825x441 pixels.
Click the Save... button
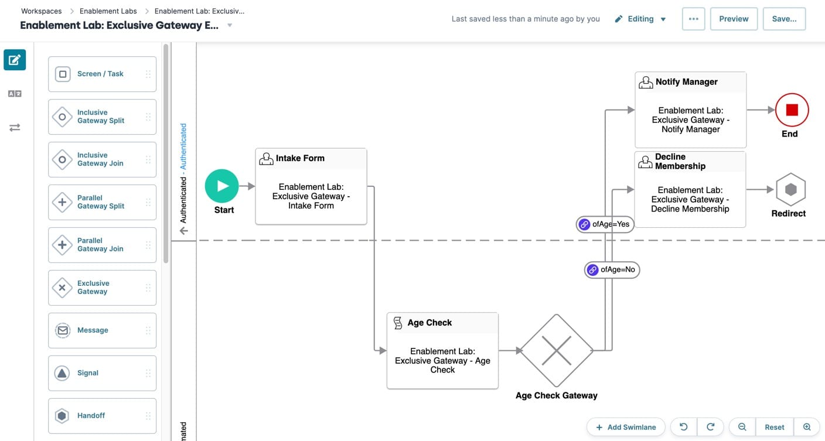[784, 19]
